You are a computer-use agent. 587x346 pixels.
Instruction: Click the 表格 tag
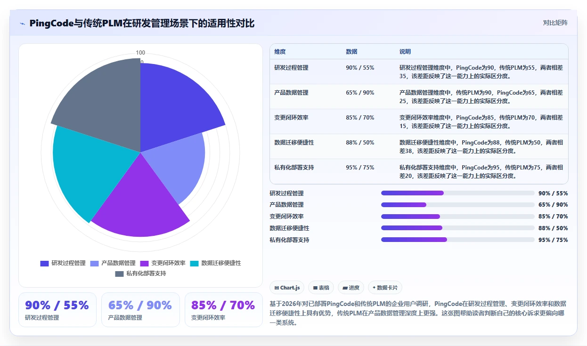click(x=321, y=288)
